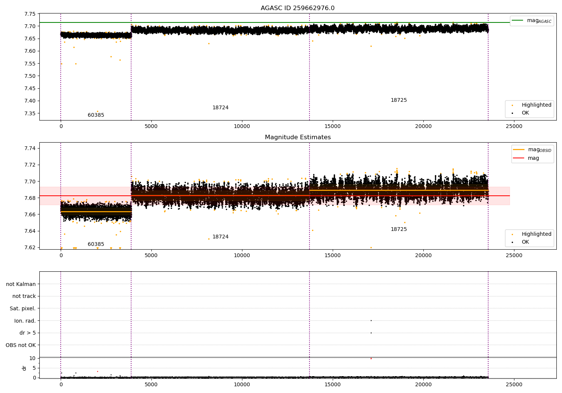Image resolution: width=562 pixels, height=393 pixels.
Task: Click the 10000 x-tick of the Magnitude Estimates plot
Action: point(242,256)
